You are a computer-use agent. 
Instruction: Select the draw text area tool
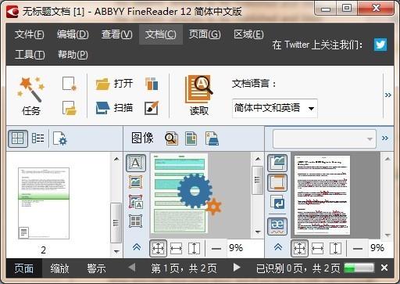(x=136, y=163)
